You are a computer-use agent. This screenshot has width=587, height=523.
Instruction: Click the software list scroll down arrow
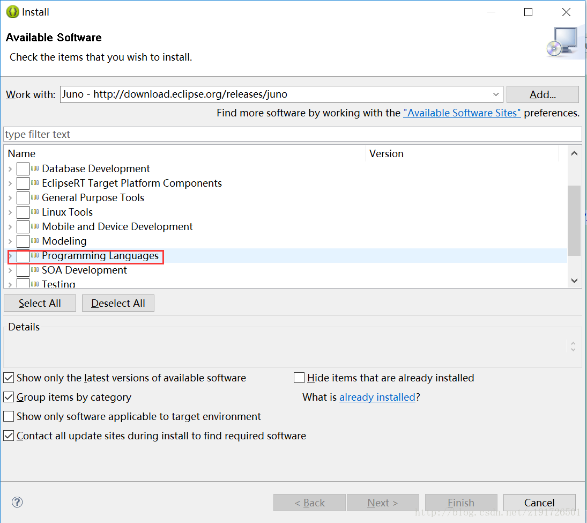574,281
